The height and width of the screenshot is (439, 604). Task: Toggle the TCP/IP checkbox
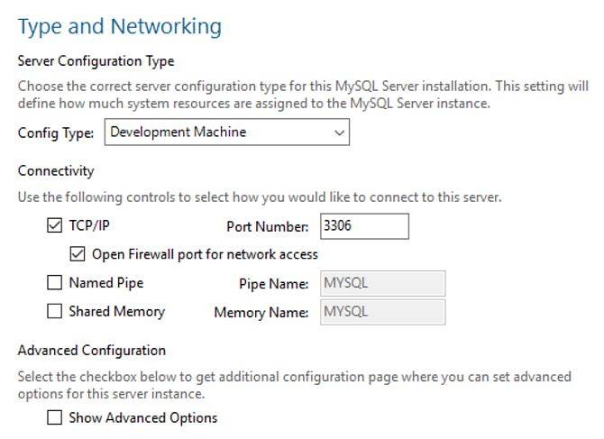pyautogui.click(x=55, y=226)
